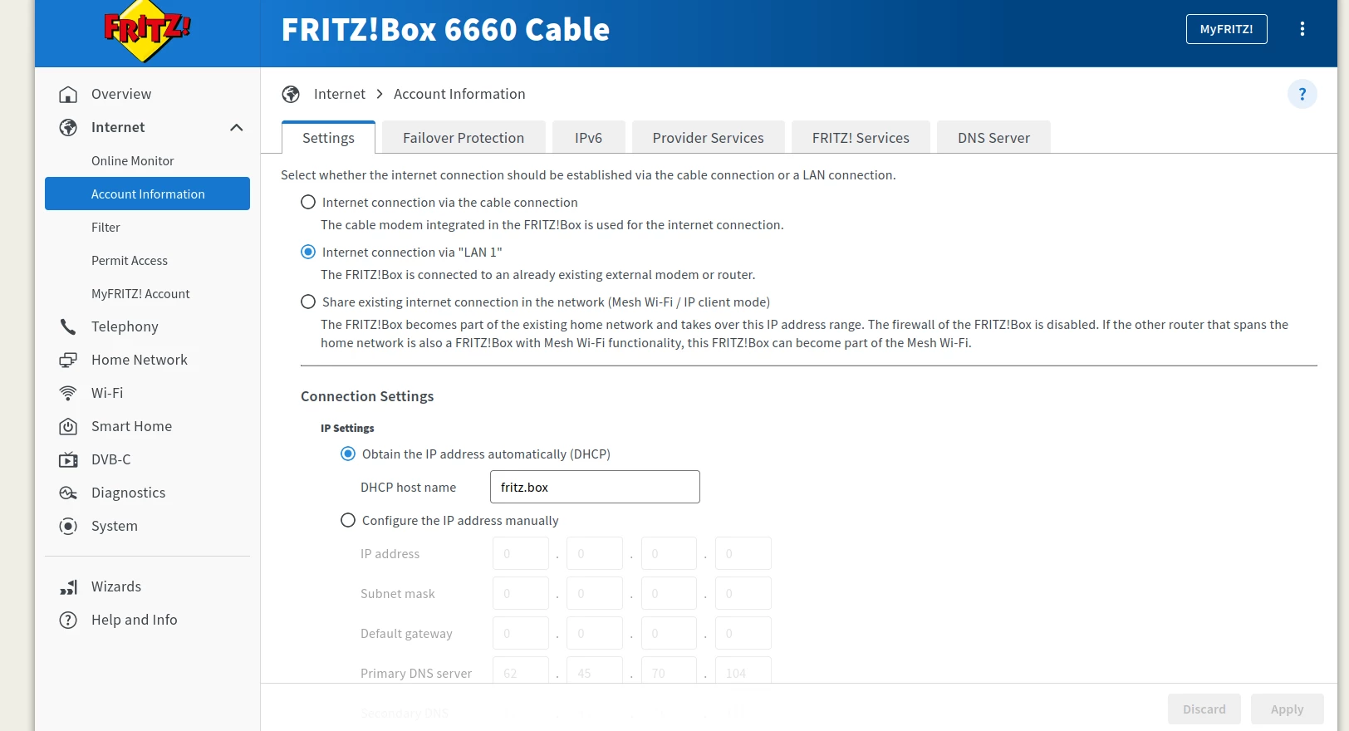1349x731 pixels.
Task: Click the Connection Settings heading
Action: pos(367,396)
